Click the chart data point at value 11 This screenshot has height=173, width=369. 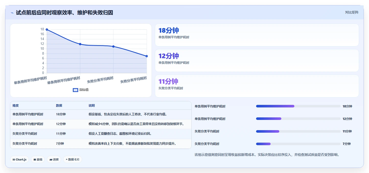click(x=113, y=46)
